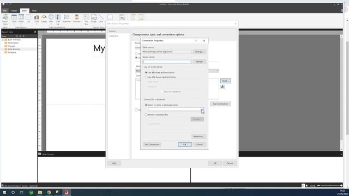The image size is (349, 196).
Task: Insert a Matrix data region
Action: 21,20
